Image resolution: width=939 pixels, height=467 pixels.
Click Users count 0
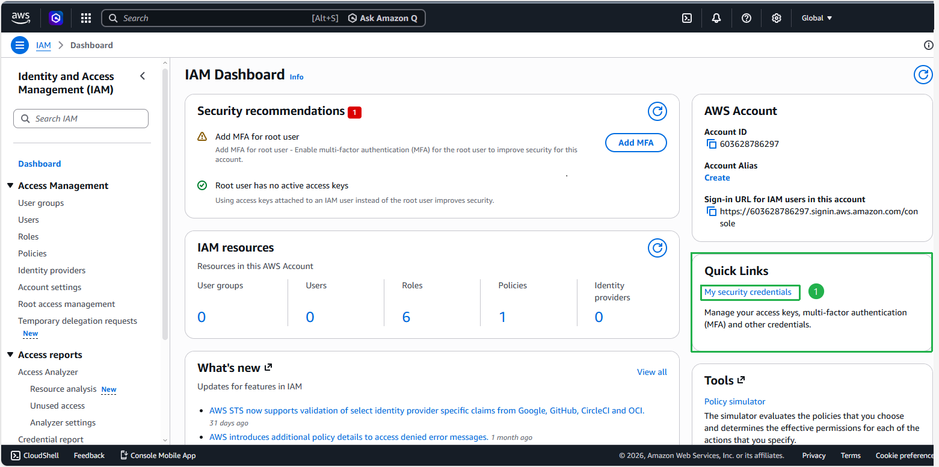[310, 317]
